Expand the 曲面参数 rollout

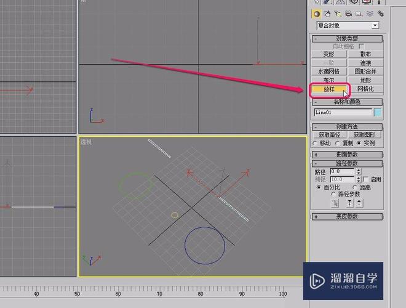tap(347, 155)
